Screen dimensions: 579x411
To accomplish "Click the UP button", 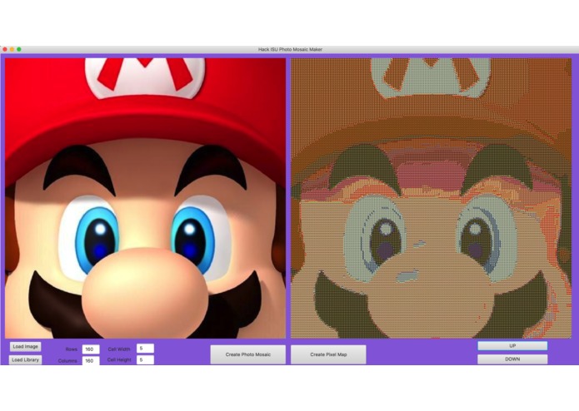I will [512, 346].
